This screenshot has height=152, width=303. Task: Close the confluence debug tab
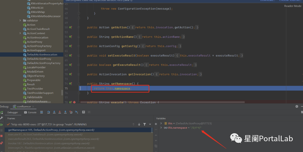click(33, 106)
